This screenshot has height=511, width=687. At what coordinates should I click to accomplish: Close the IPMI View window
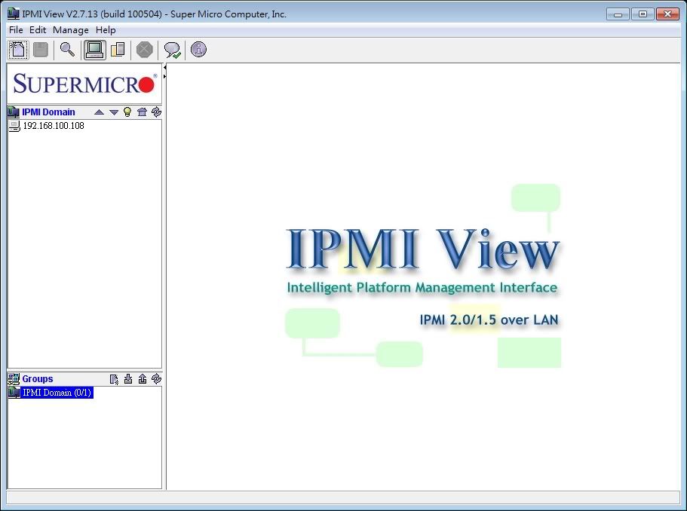tap(667, 14)
